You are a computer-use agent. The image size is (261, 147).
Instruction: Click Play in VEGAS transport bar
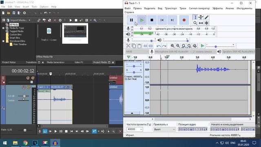point(55,131)
